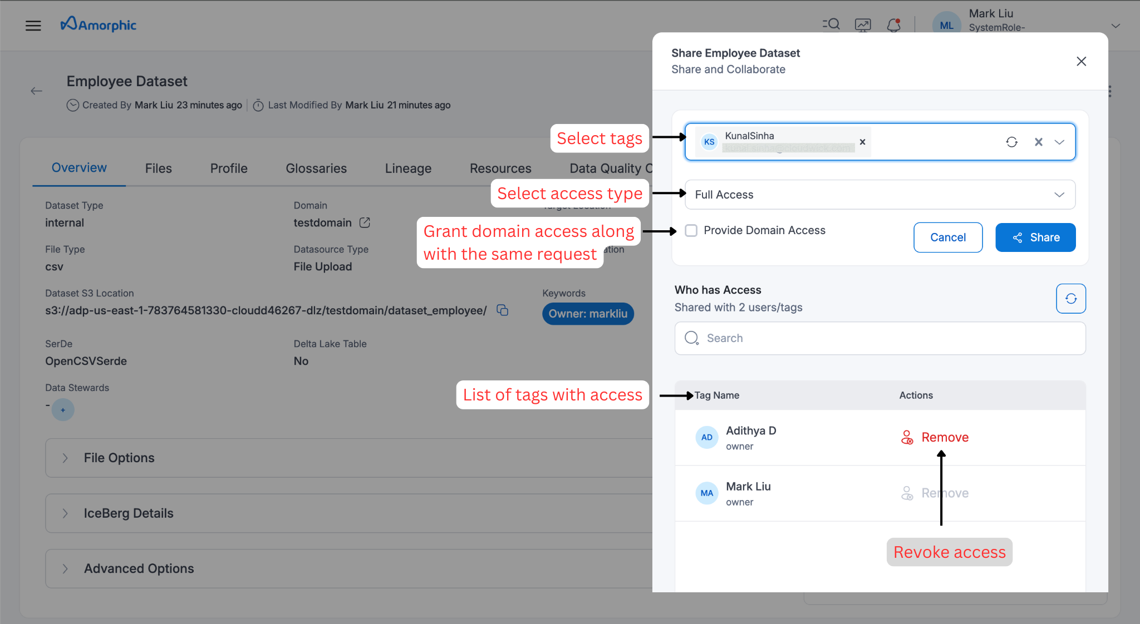The width and height of the screenshot is (1140, 624).
Task: Open the global search icon
Action: coord(830,24)
